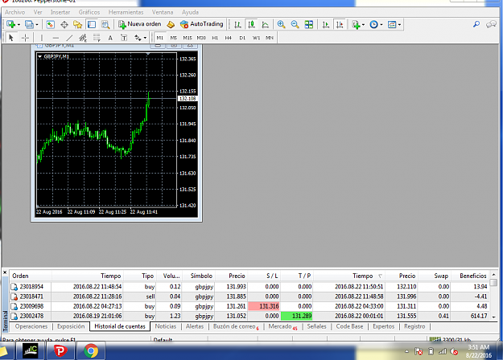The height and width of the screenshot is (360, 503).
Task: Click the Nueva orden button
Action: tap(139, 24)
